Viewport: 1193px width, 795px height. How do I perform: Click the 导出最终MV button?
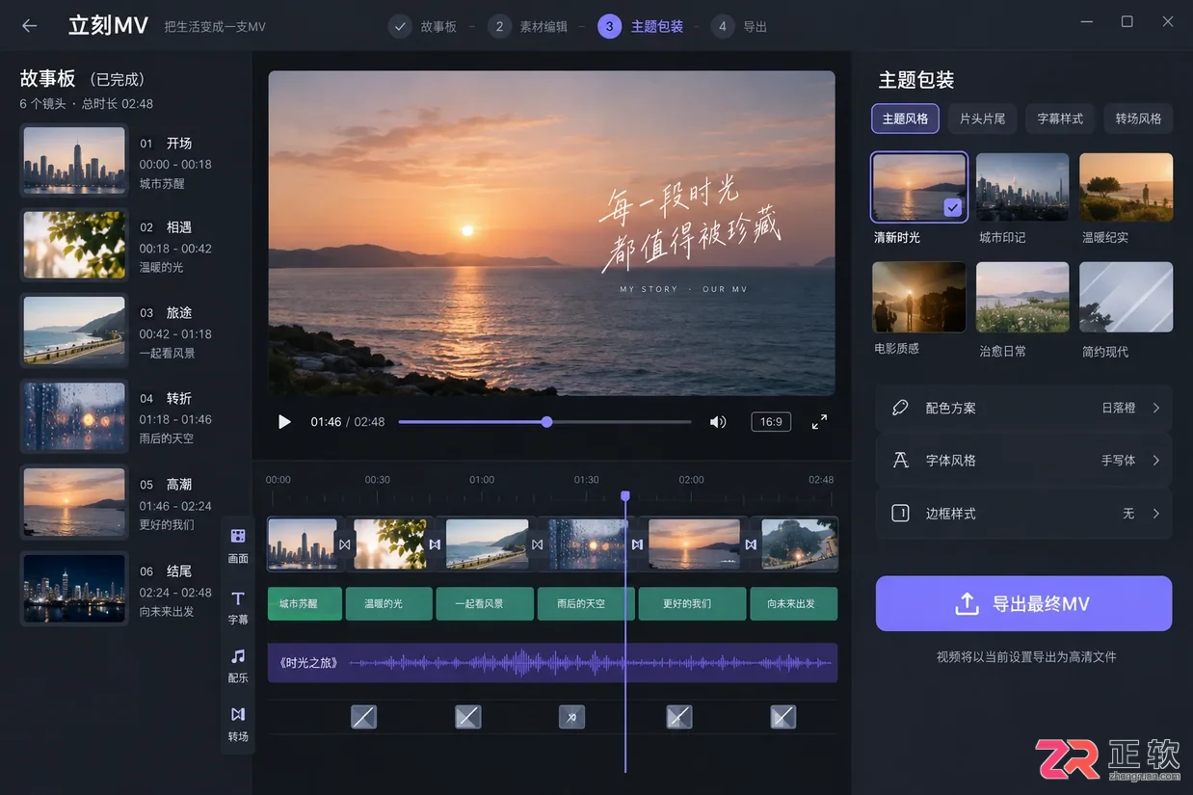click(x=1023, y=604)
